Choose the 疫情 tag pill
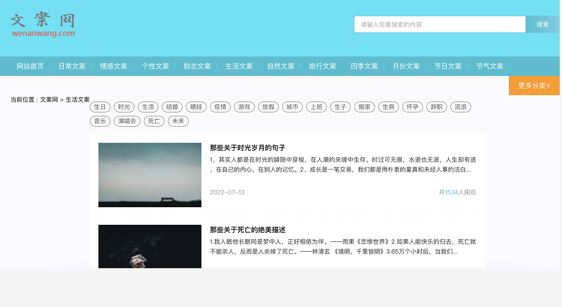 click(x=220, y=107)
